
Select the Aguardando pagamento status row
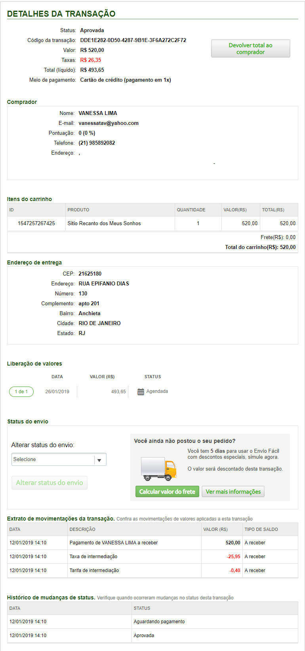coord(159,622)
